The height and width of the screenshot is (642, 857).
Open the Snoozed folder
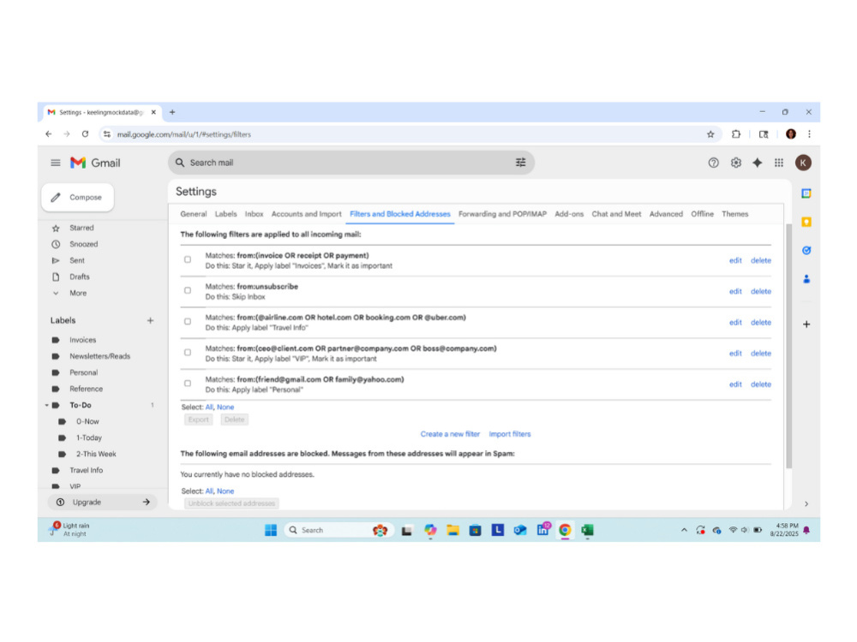84,244
